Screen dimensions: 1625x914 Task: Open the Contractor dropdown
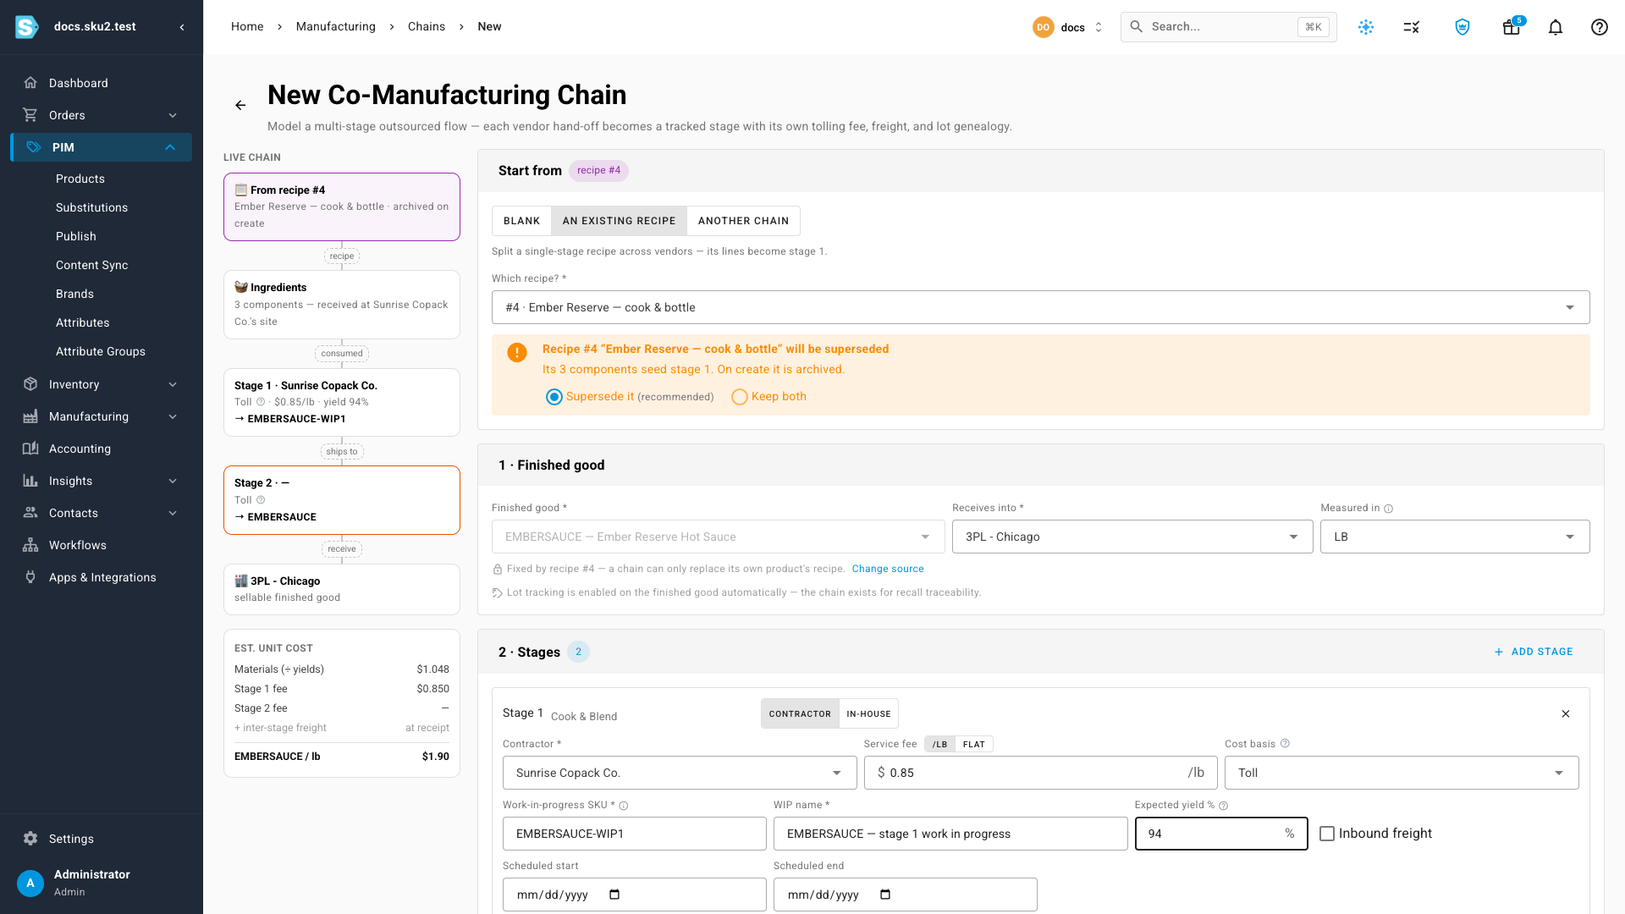coord(679,773)
